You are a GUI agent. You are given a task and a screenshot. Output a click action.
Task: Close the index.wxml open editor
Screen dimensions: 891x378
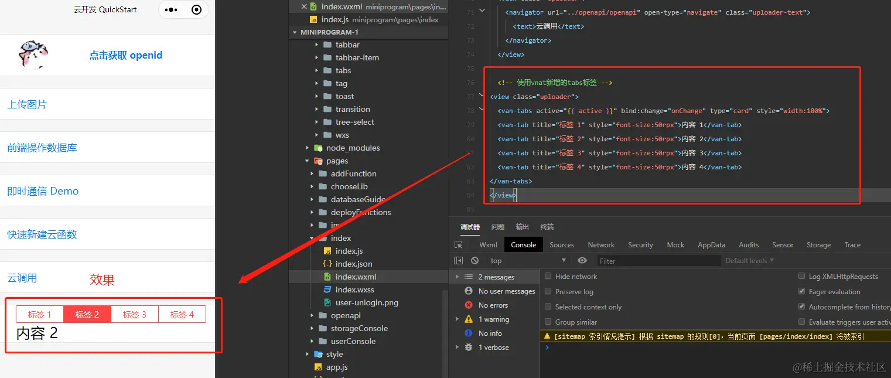(303, 6)
